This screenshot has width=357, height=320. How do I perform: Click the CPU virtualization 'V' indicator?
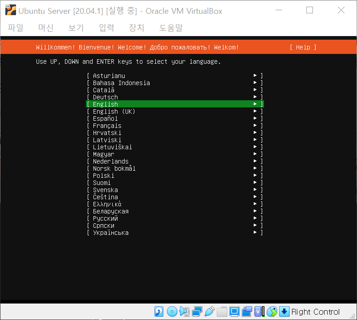(x=260, y=312)
